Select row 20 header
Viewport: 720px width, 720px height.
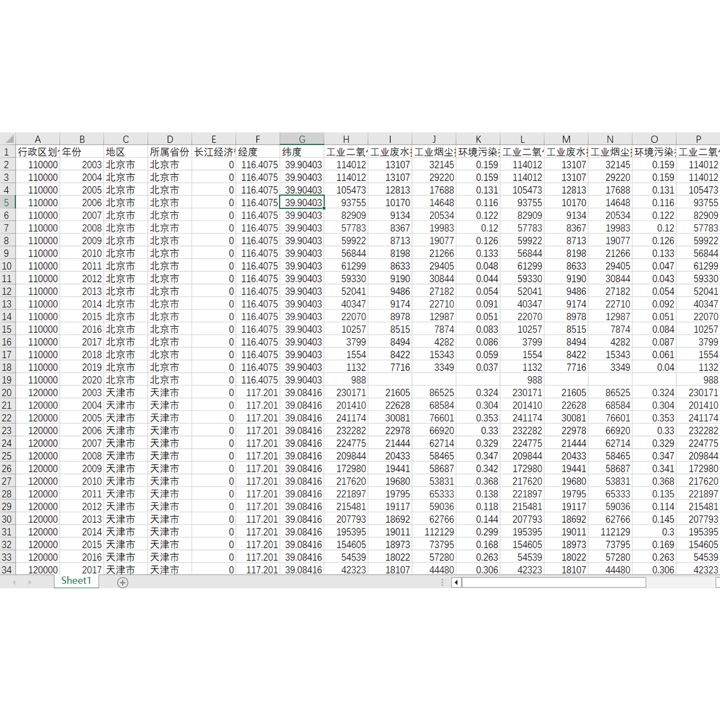click(x=7, y=393)
